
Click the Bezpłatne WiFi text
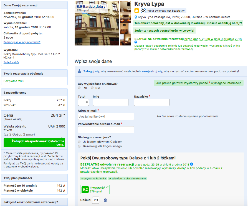tap(14, 81)
